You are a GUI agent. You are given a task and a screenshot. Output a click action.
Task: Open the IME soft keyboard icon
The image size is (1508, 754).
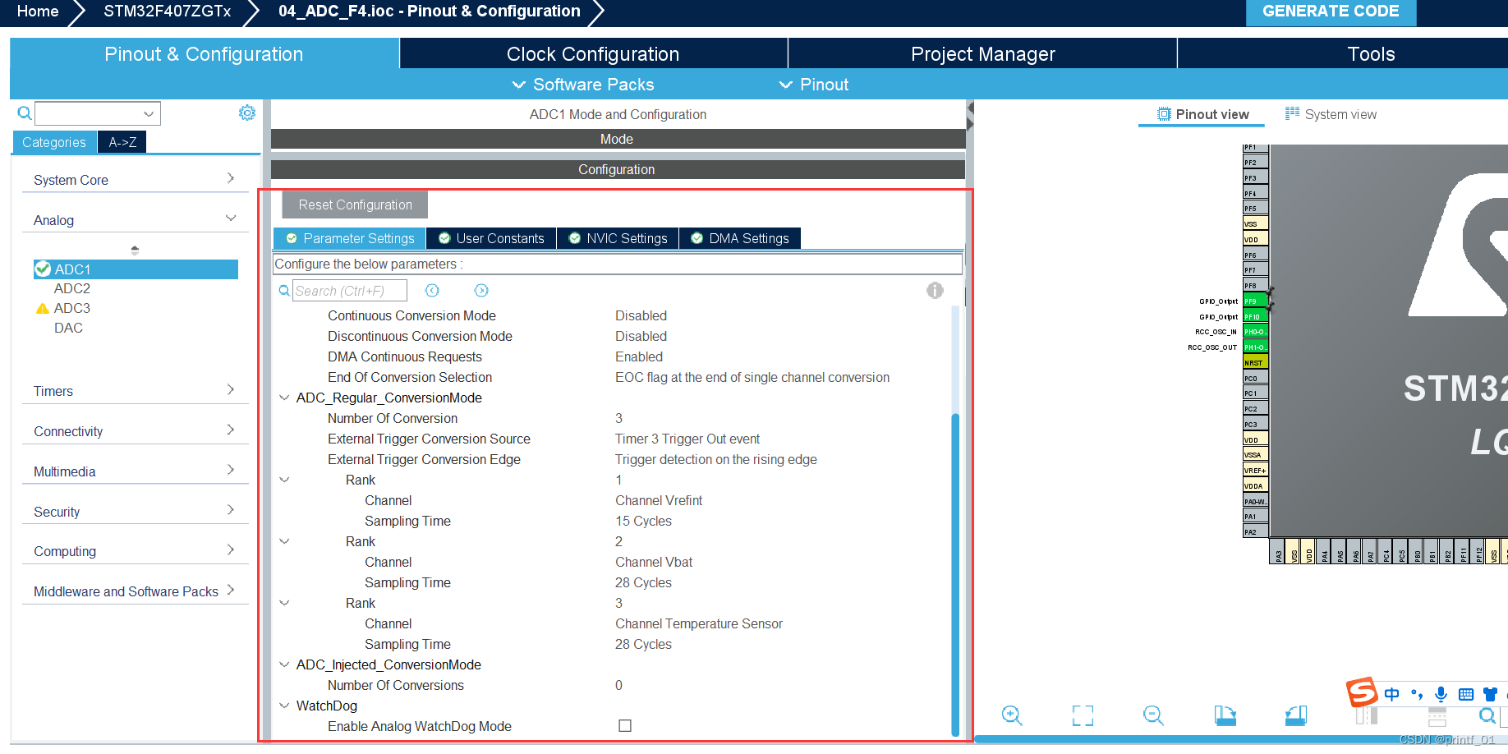pyautogui.click(x=1466, y=695)
